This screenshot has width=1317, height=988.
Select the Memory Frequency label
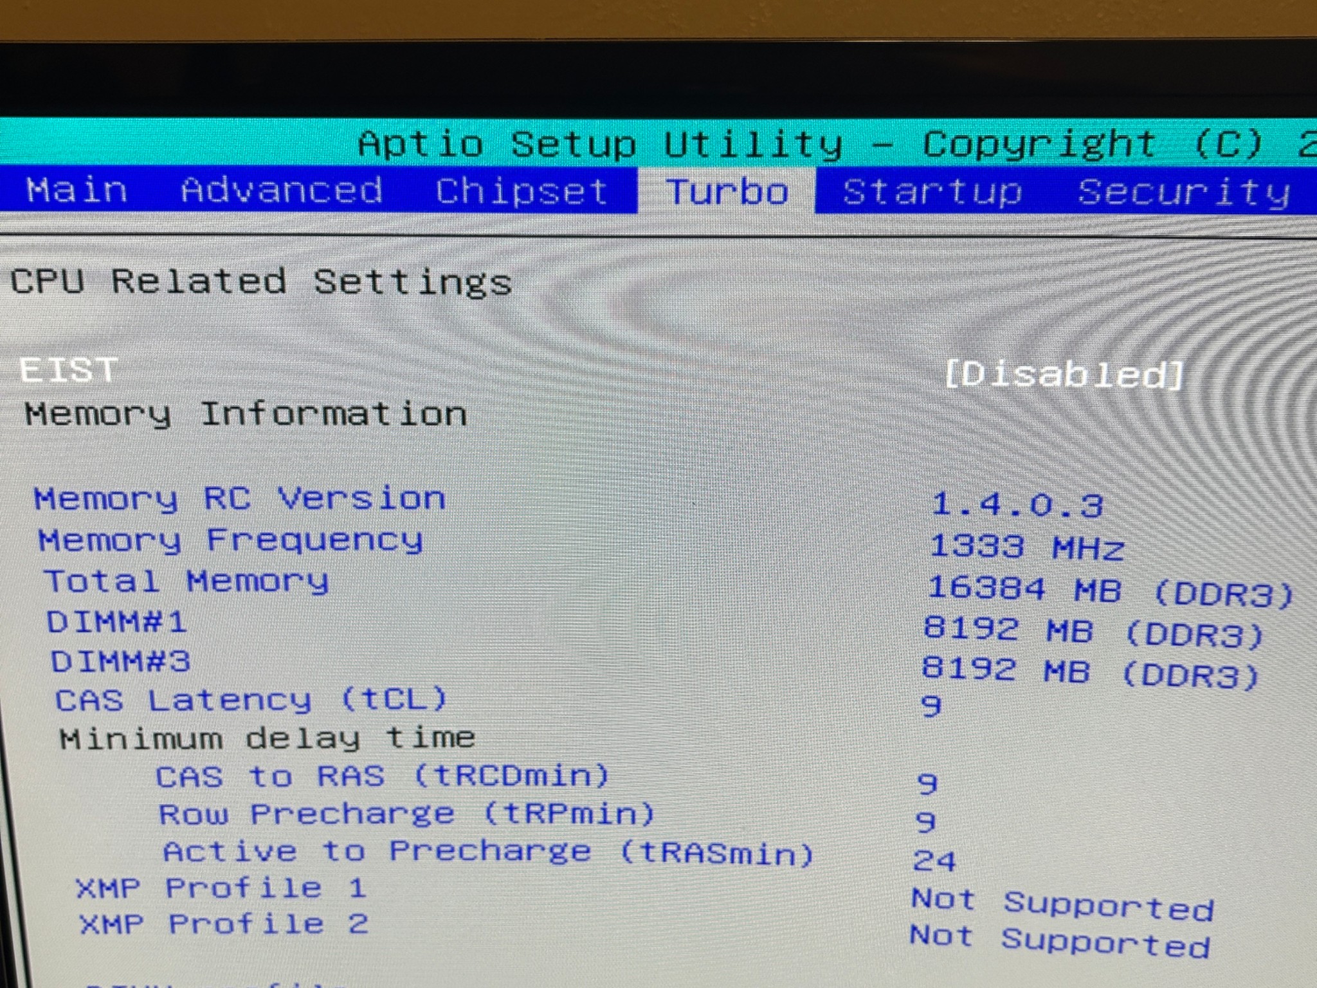click(x=231, y=540)
